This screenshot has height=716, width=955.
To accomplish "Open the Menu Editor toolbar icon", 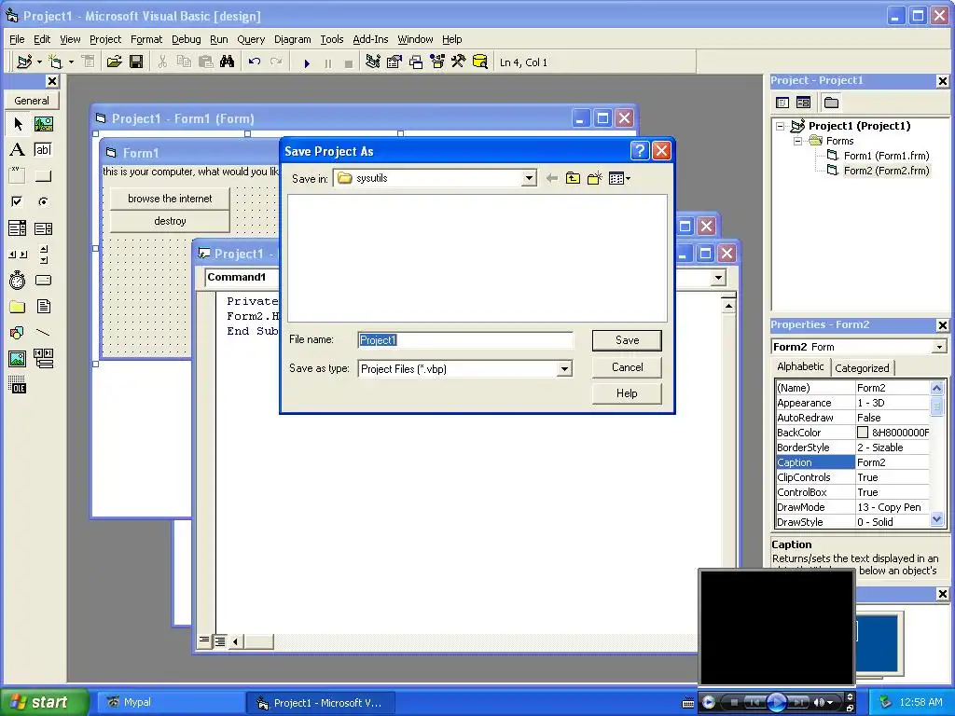I will tap(89, 62).
